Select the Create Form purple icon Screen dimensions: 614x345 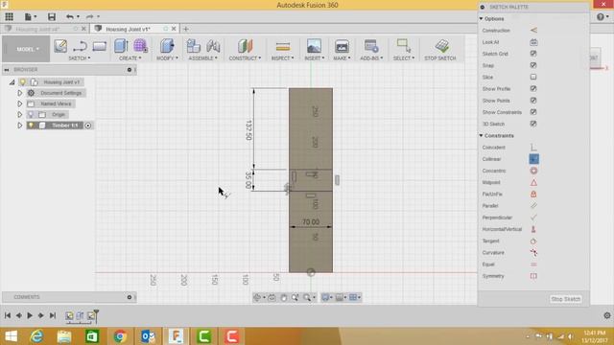140,46
